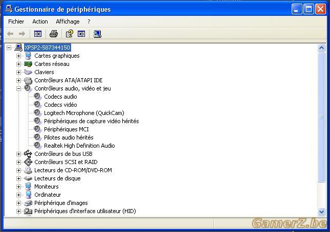330x232 pixels.
Task: Select Realtek High Definition Audio label
Action: coord(79,146)
